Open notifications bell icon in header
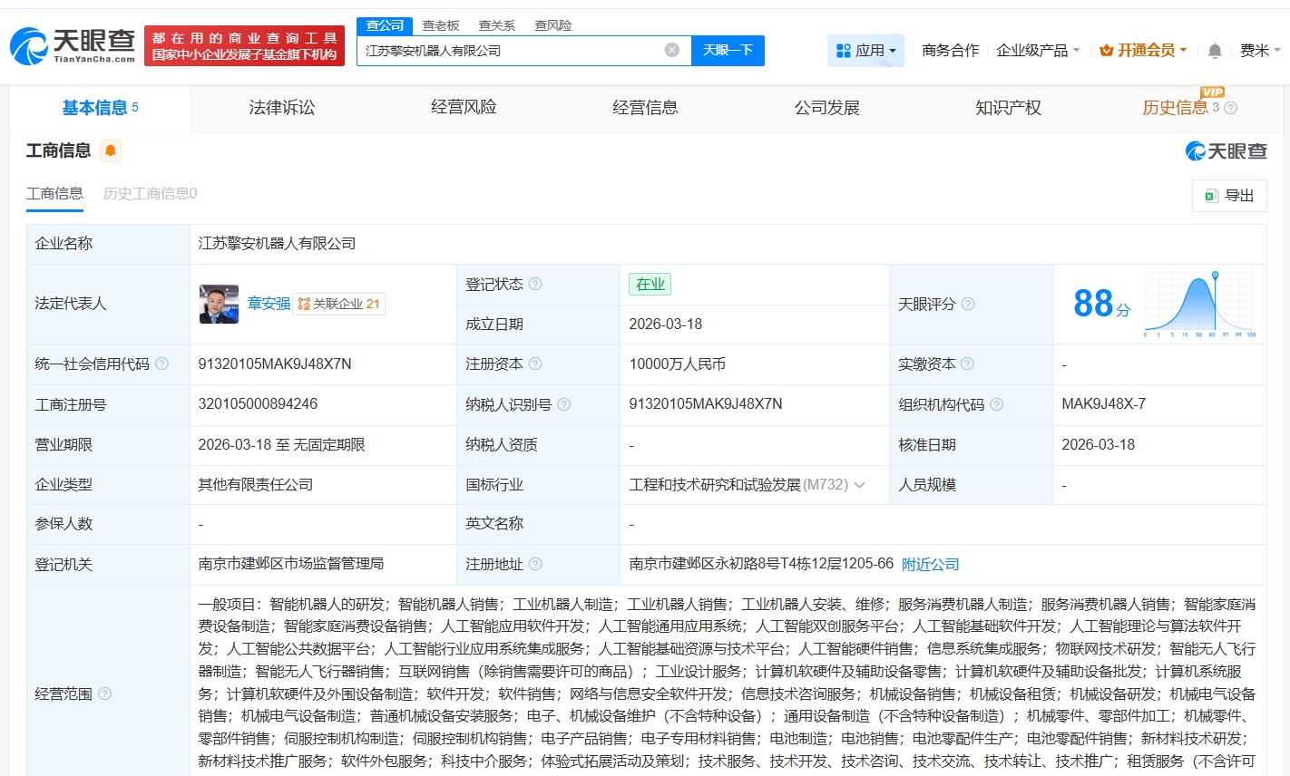The height and width of the screenshot is (776, 1290). click(x=1215, y=51)
